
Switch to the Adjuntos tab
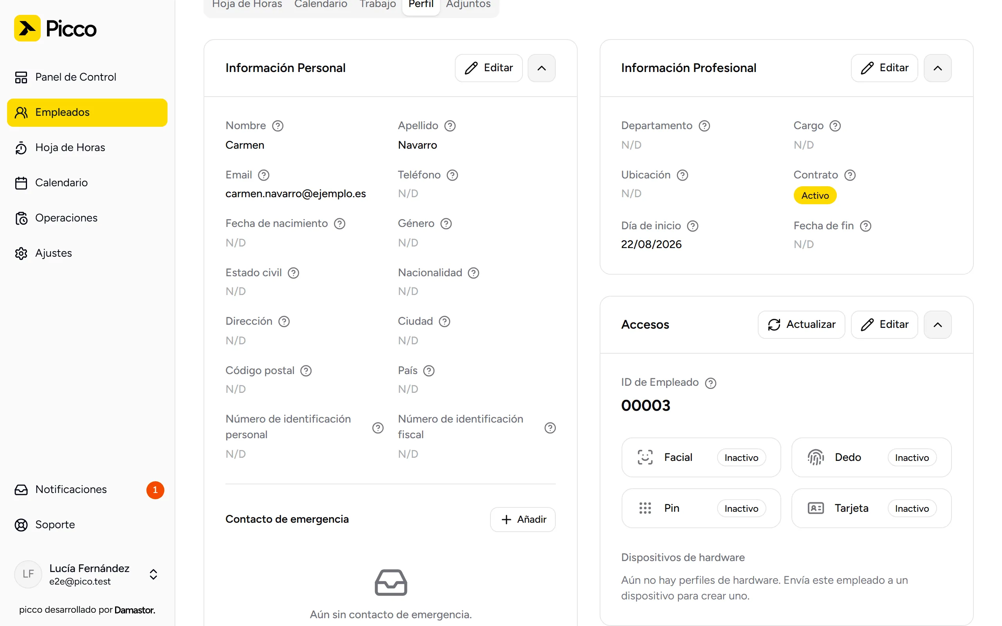tap(468, 4)
